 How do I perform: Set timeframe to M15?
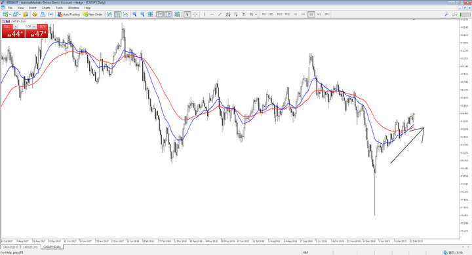280,14
